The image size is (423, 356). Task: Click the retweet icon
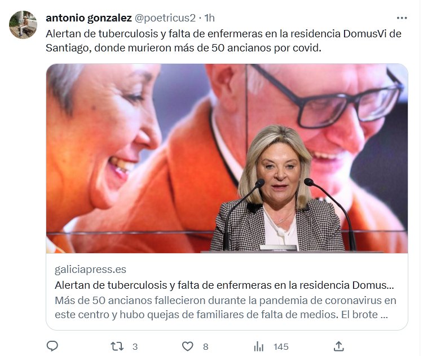pos(117,346)
